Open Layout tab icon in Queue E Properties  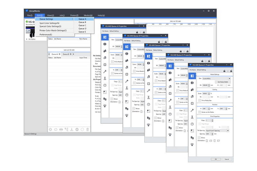pyautogui.click(x=192, y=76)
